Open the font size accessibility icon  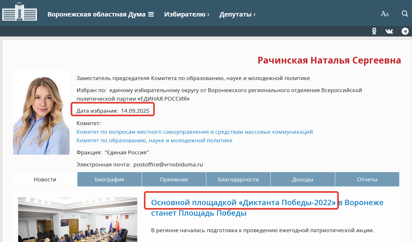pos(385,14)
